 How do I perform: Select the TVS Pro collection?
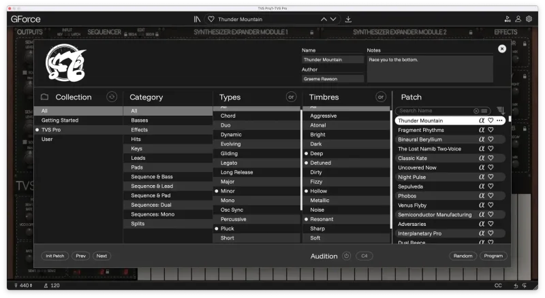tap(78, 129)
